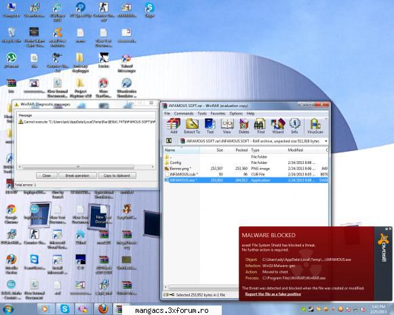Viewport: 394px width, 315px height.
Task: Open the media player taskbar icon
Action: 45,309
